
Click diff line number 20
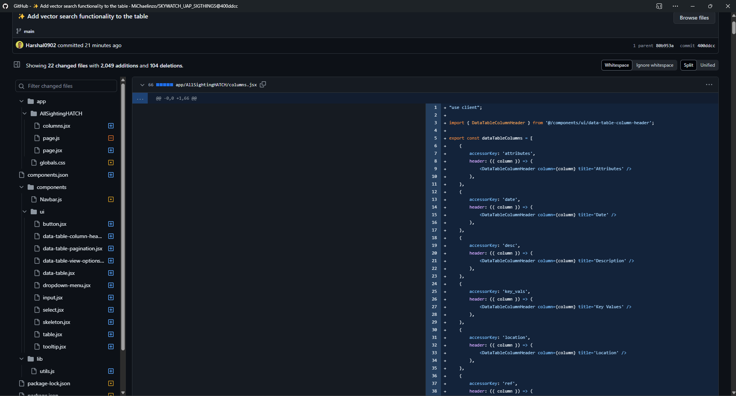[434, 253]
